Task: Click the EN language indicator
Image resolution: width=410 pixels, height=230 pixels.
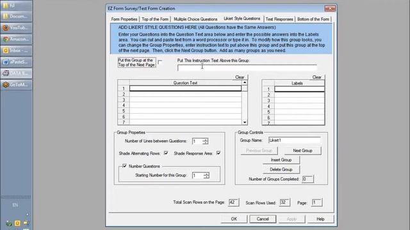Action: point(15,205)
